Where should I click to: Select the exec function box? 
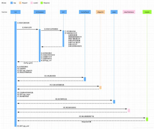point(114,12)
